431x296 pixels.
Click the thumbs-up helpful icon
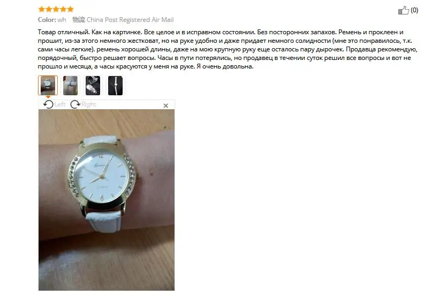[404, 11]
